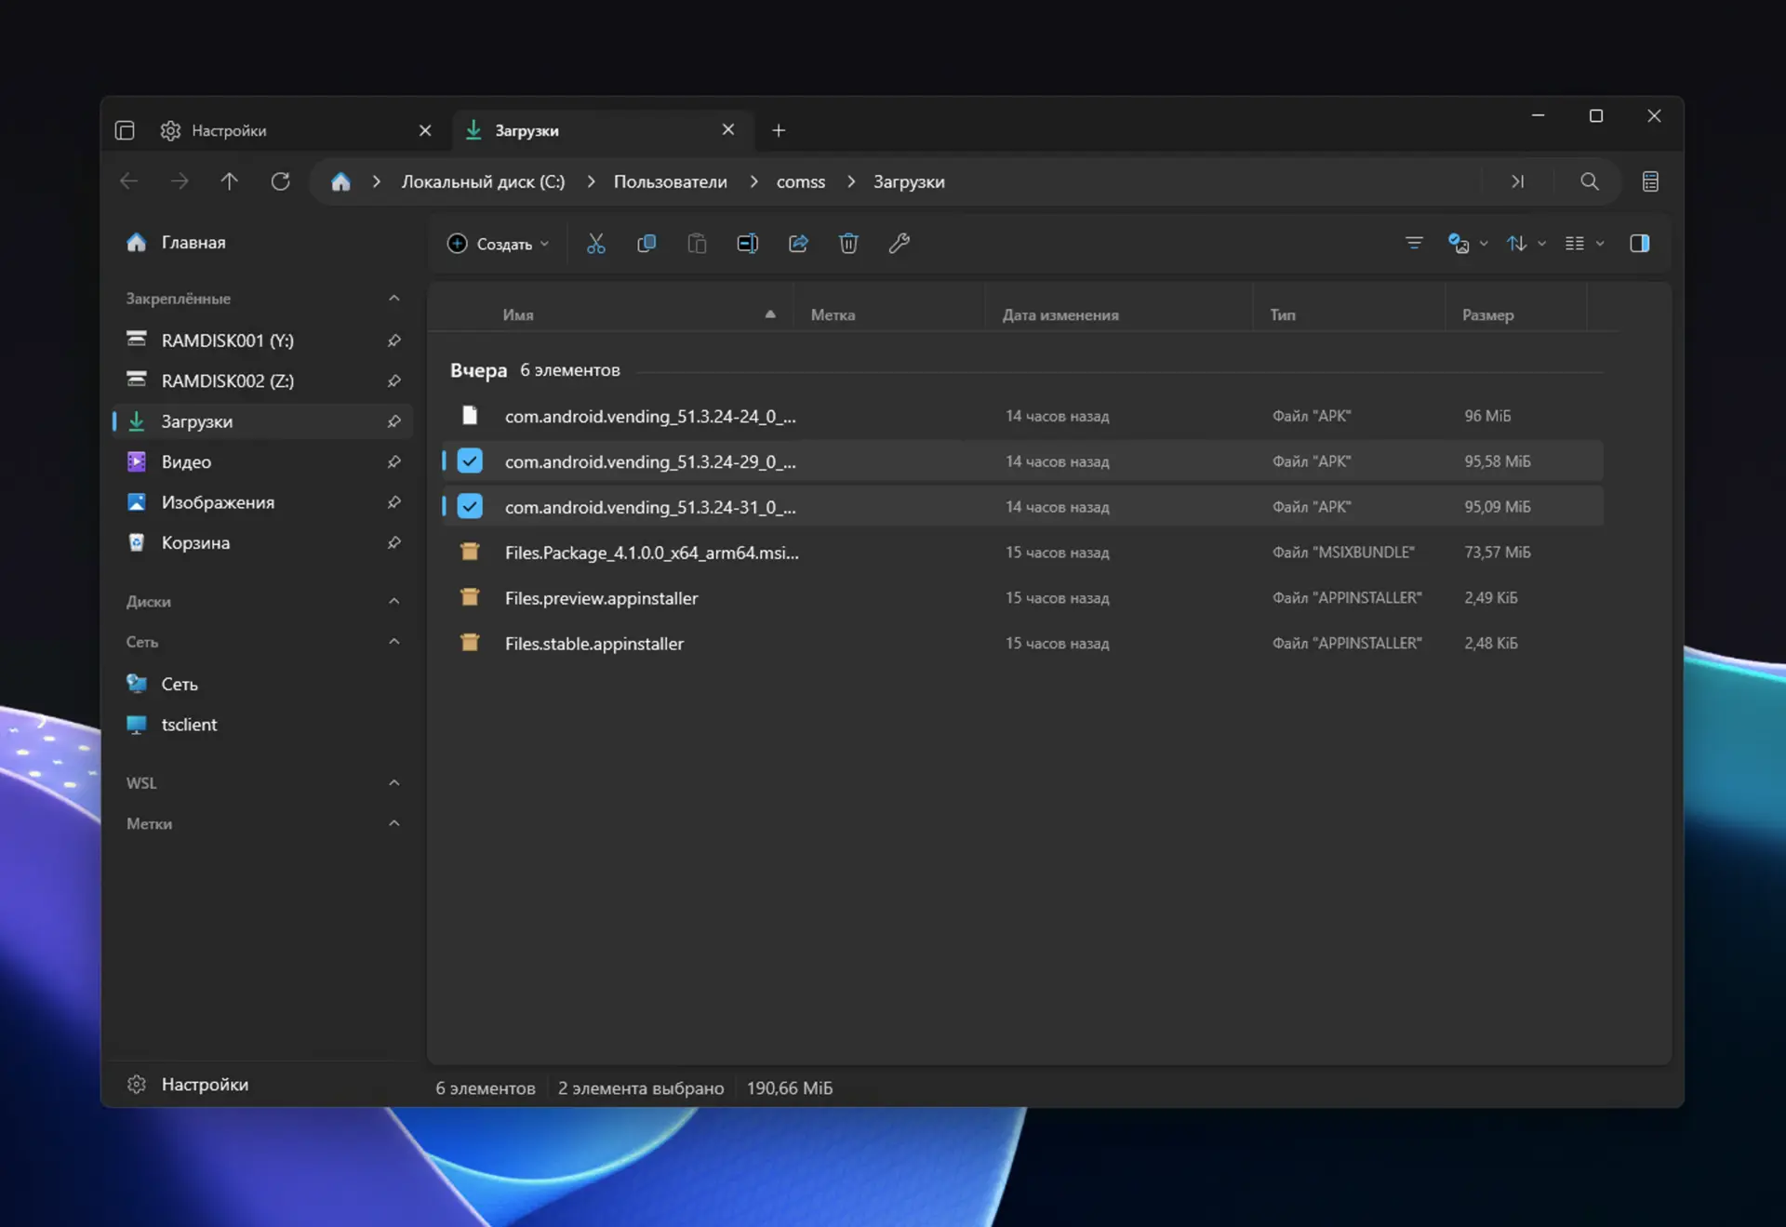This screenshot has width=1786, height=1227.
Task: Open the layout view dropdown
Action: click(x=1583, y=244)
